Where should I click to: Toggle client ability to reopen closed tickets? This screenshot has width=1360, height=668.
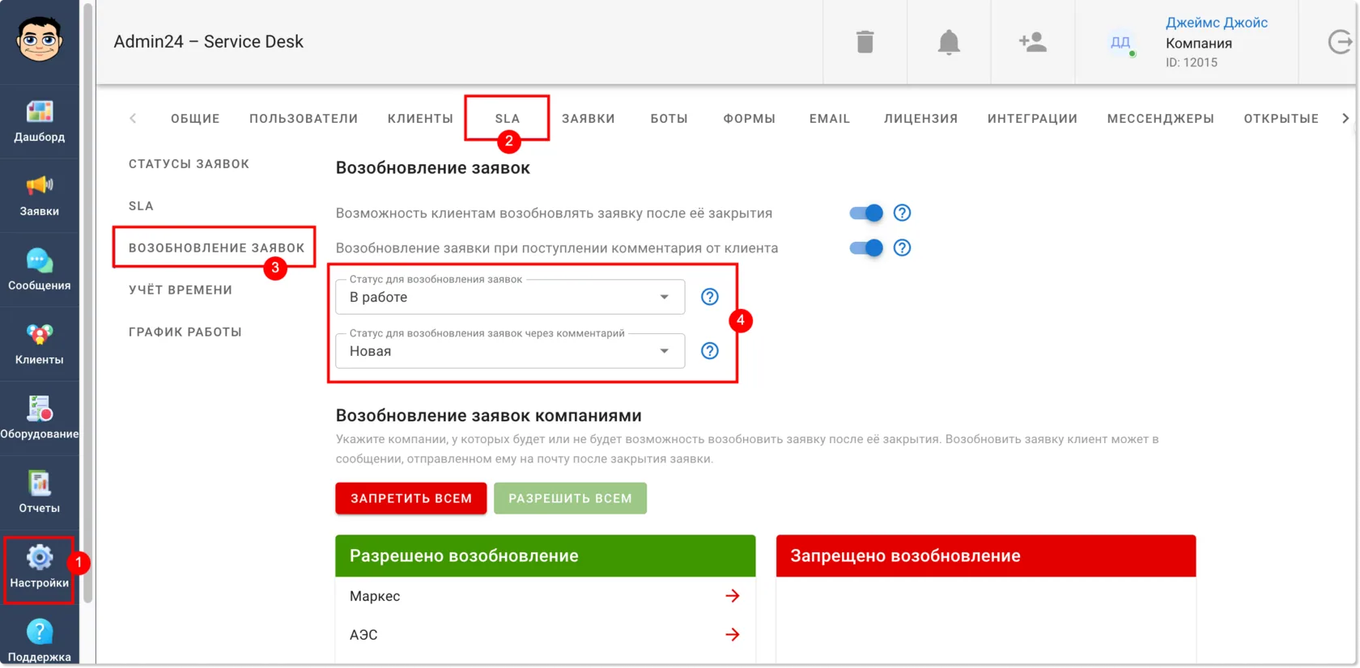pos(865,213)
